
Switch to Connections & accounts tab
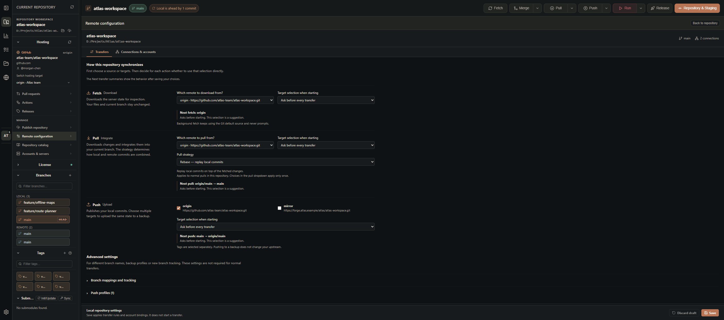click(x=135, y=52)
